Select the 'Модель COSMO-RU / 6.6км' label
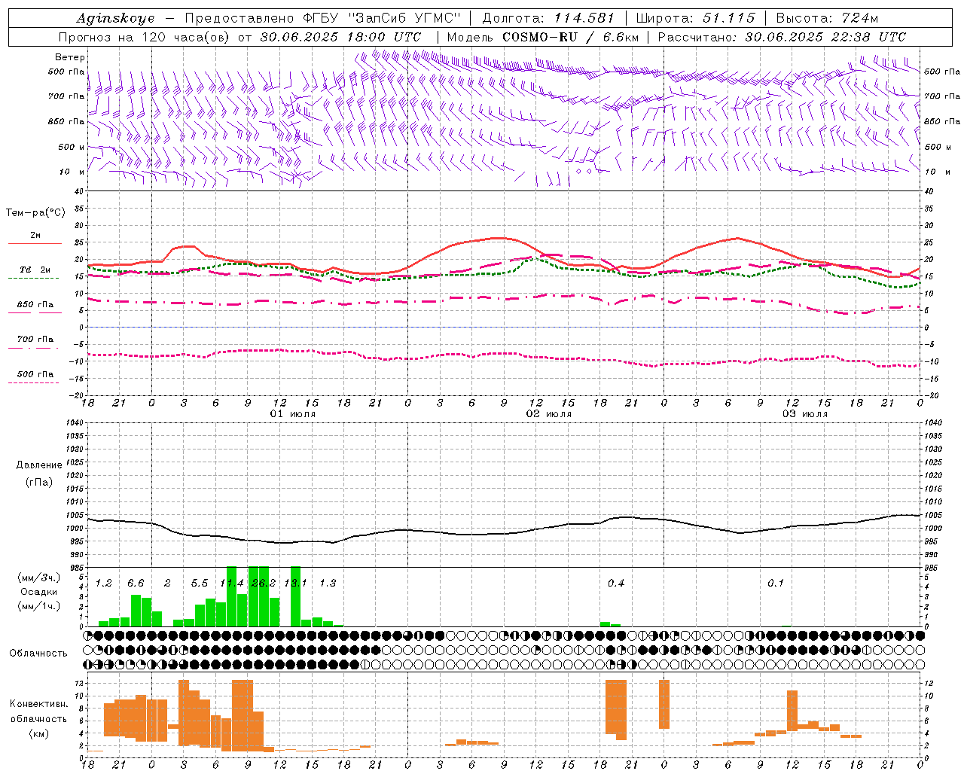This screenshot has height=771, width=964. click(543, 37)
